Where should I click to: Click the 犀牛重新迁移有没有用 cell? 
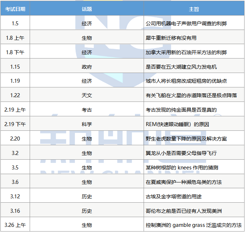171,38
